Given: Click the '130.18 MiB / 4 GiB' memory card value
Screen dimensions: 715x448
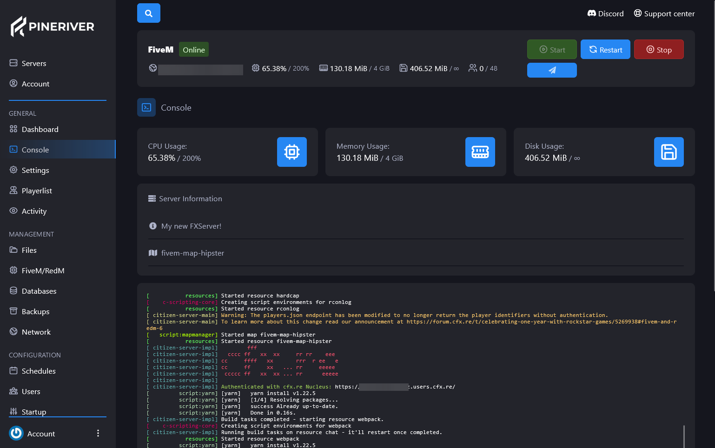Looking at the screenshot, I should pos(370,158).
